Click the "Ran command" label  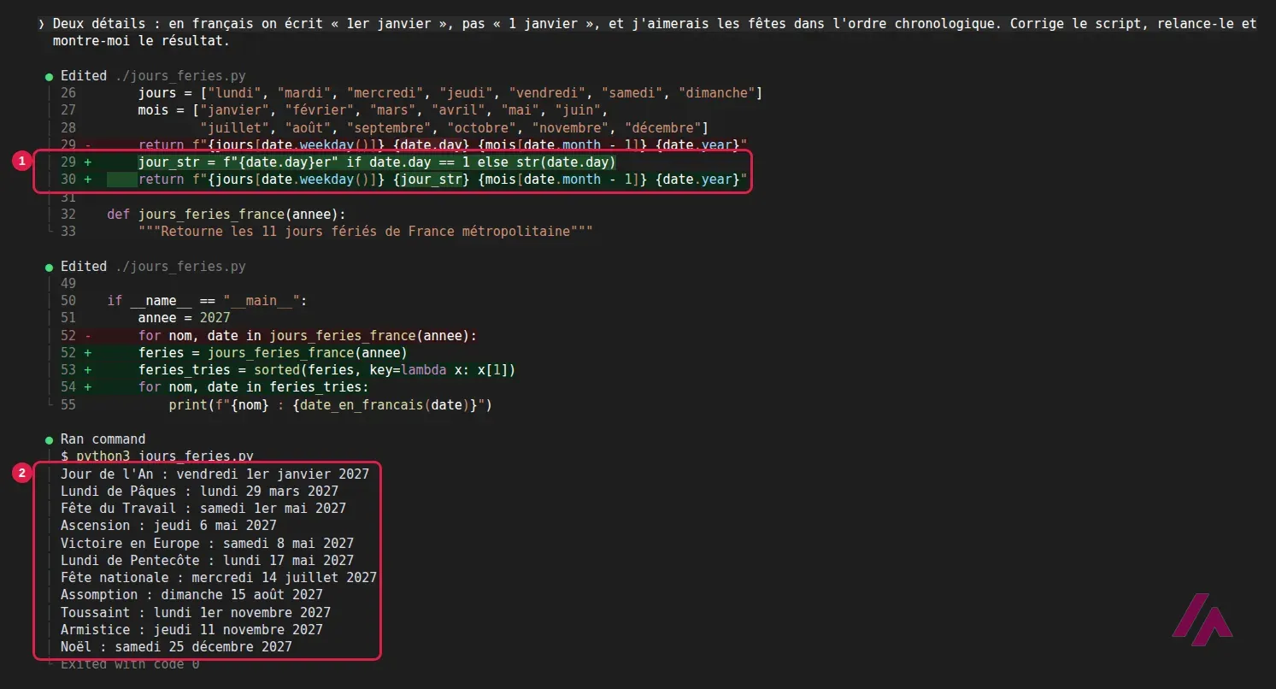tap(103, 439)
